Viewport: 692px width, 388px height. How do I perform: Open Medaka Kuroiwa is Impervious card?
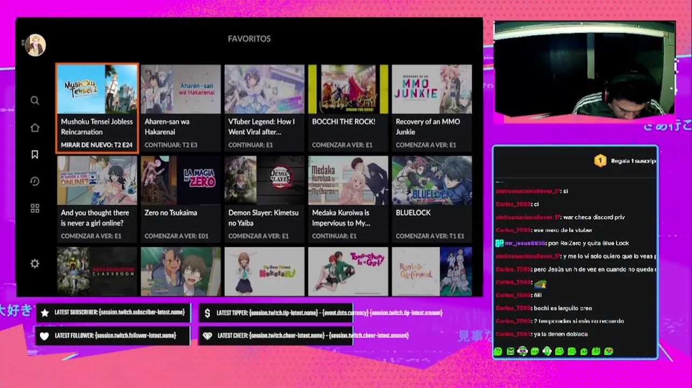point(348,199)
